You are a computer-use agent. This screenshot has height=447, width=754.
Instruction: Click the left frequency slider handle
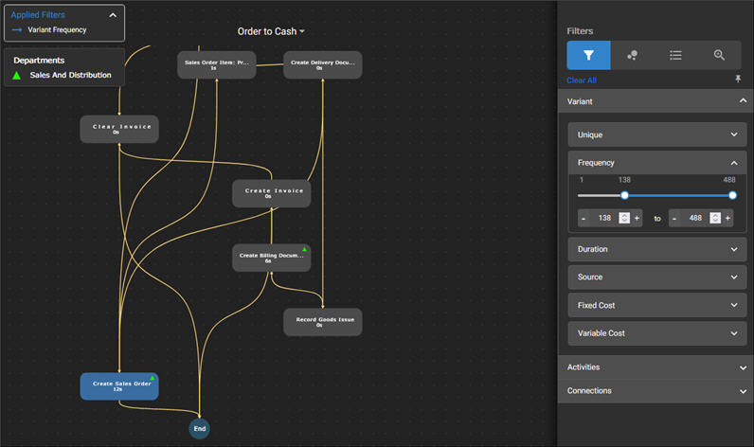point(624,195)
